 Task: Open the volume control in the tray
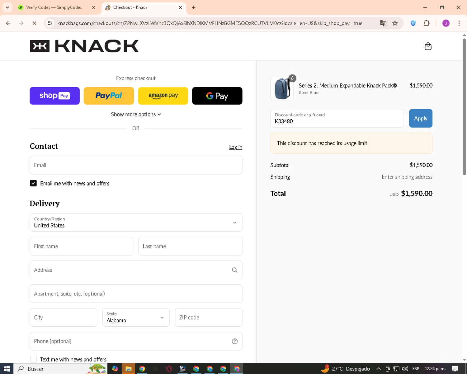[405, 369]
